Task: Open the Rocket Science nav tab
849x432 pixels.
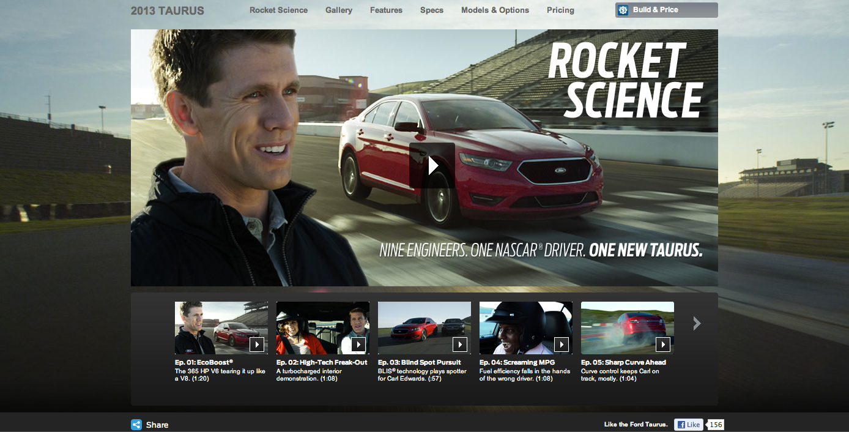Action: (279, 10)
